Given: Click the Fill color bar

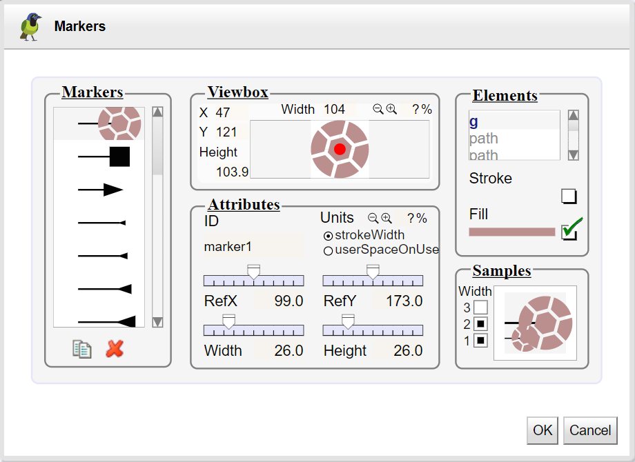Looking at the screenshot, I should tap(512, 232).
